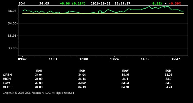
Task: Select the EOW close value 34.18
Action: tap(125, 87)
